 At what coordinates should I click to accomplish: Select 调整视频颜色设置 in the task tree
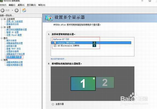(x=14, y=62)
